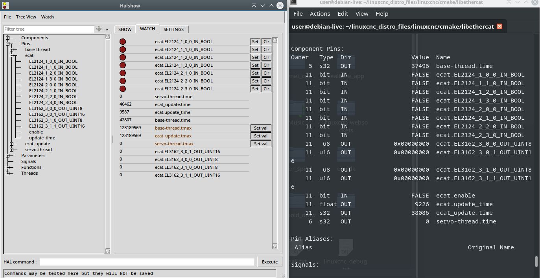Select the enable pin in the tree

36,132
